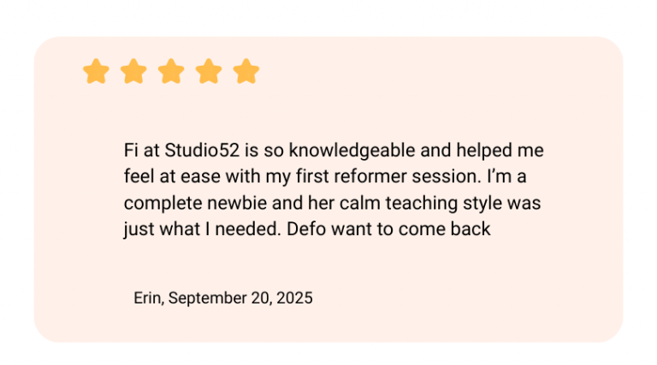Pick the fourth rating star

(x=209, y=72)
